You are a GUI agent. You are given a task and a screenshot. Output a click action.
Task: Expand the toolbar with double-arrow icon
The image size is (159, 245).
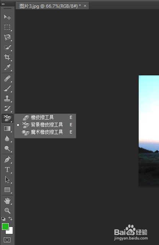click(3, 4)
